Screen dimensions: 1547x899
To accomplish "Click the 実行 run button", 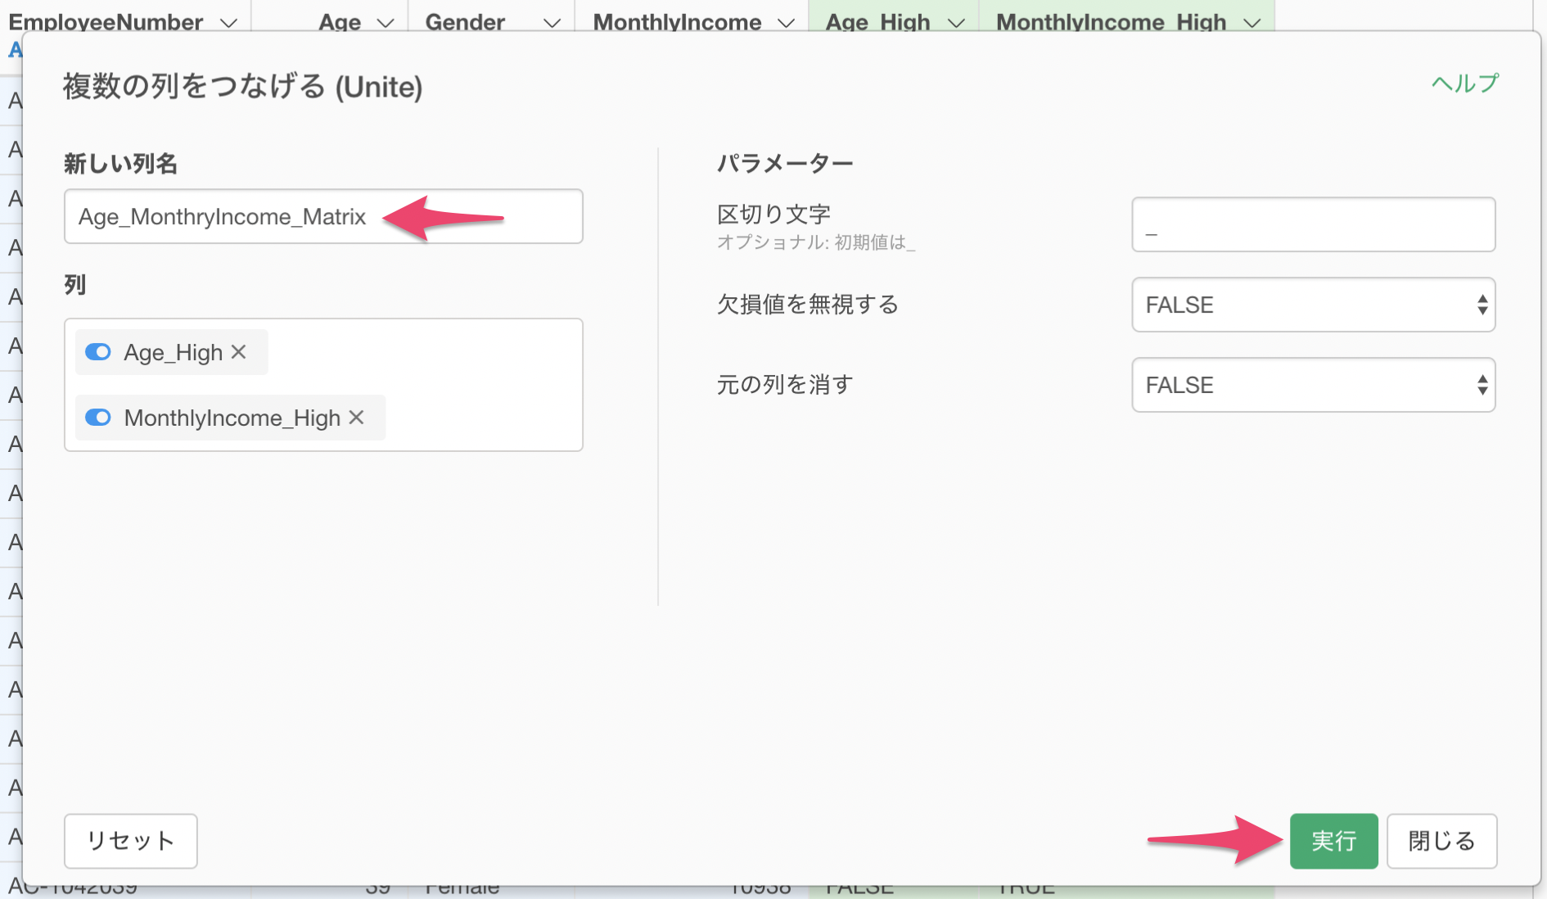I will pos(1333,841).
